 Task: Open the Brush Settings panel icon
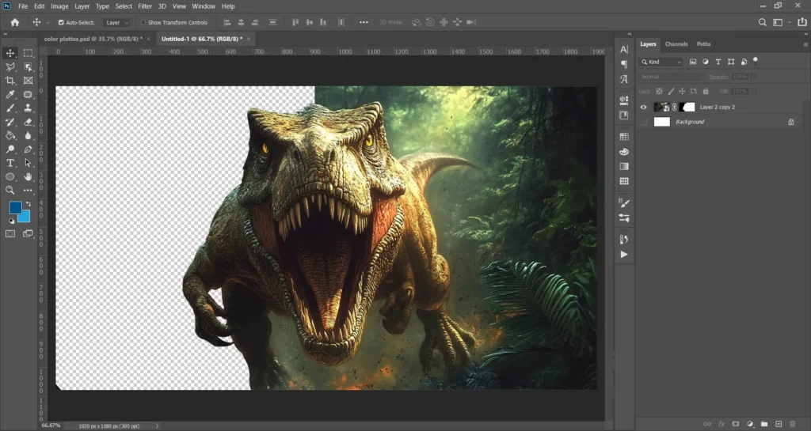tap(624, 203)
